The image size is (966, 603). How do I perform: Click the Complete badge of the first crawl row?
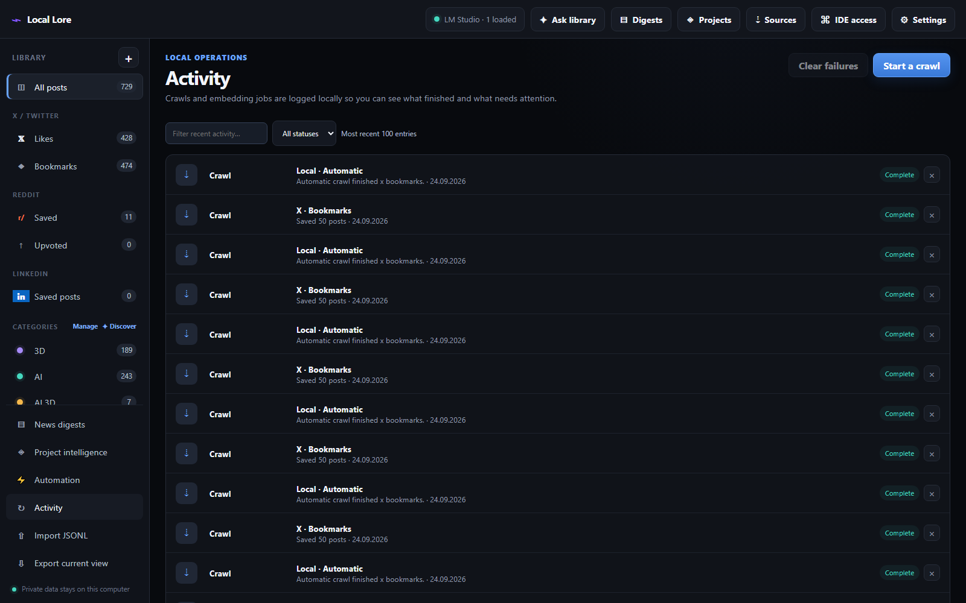pos(899,175)
